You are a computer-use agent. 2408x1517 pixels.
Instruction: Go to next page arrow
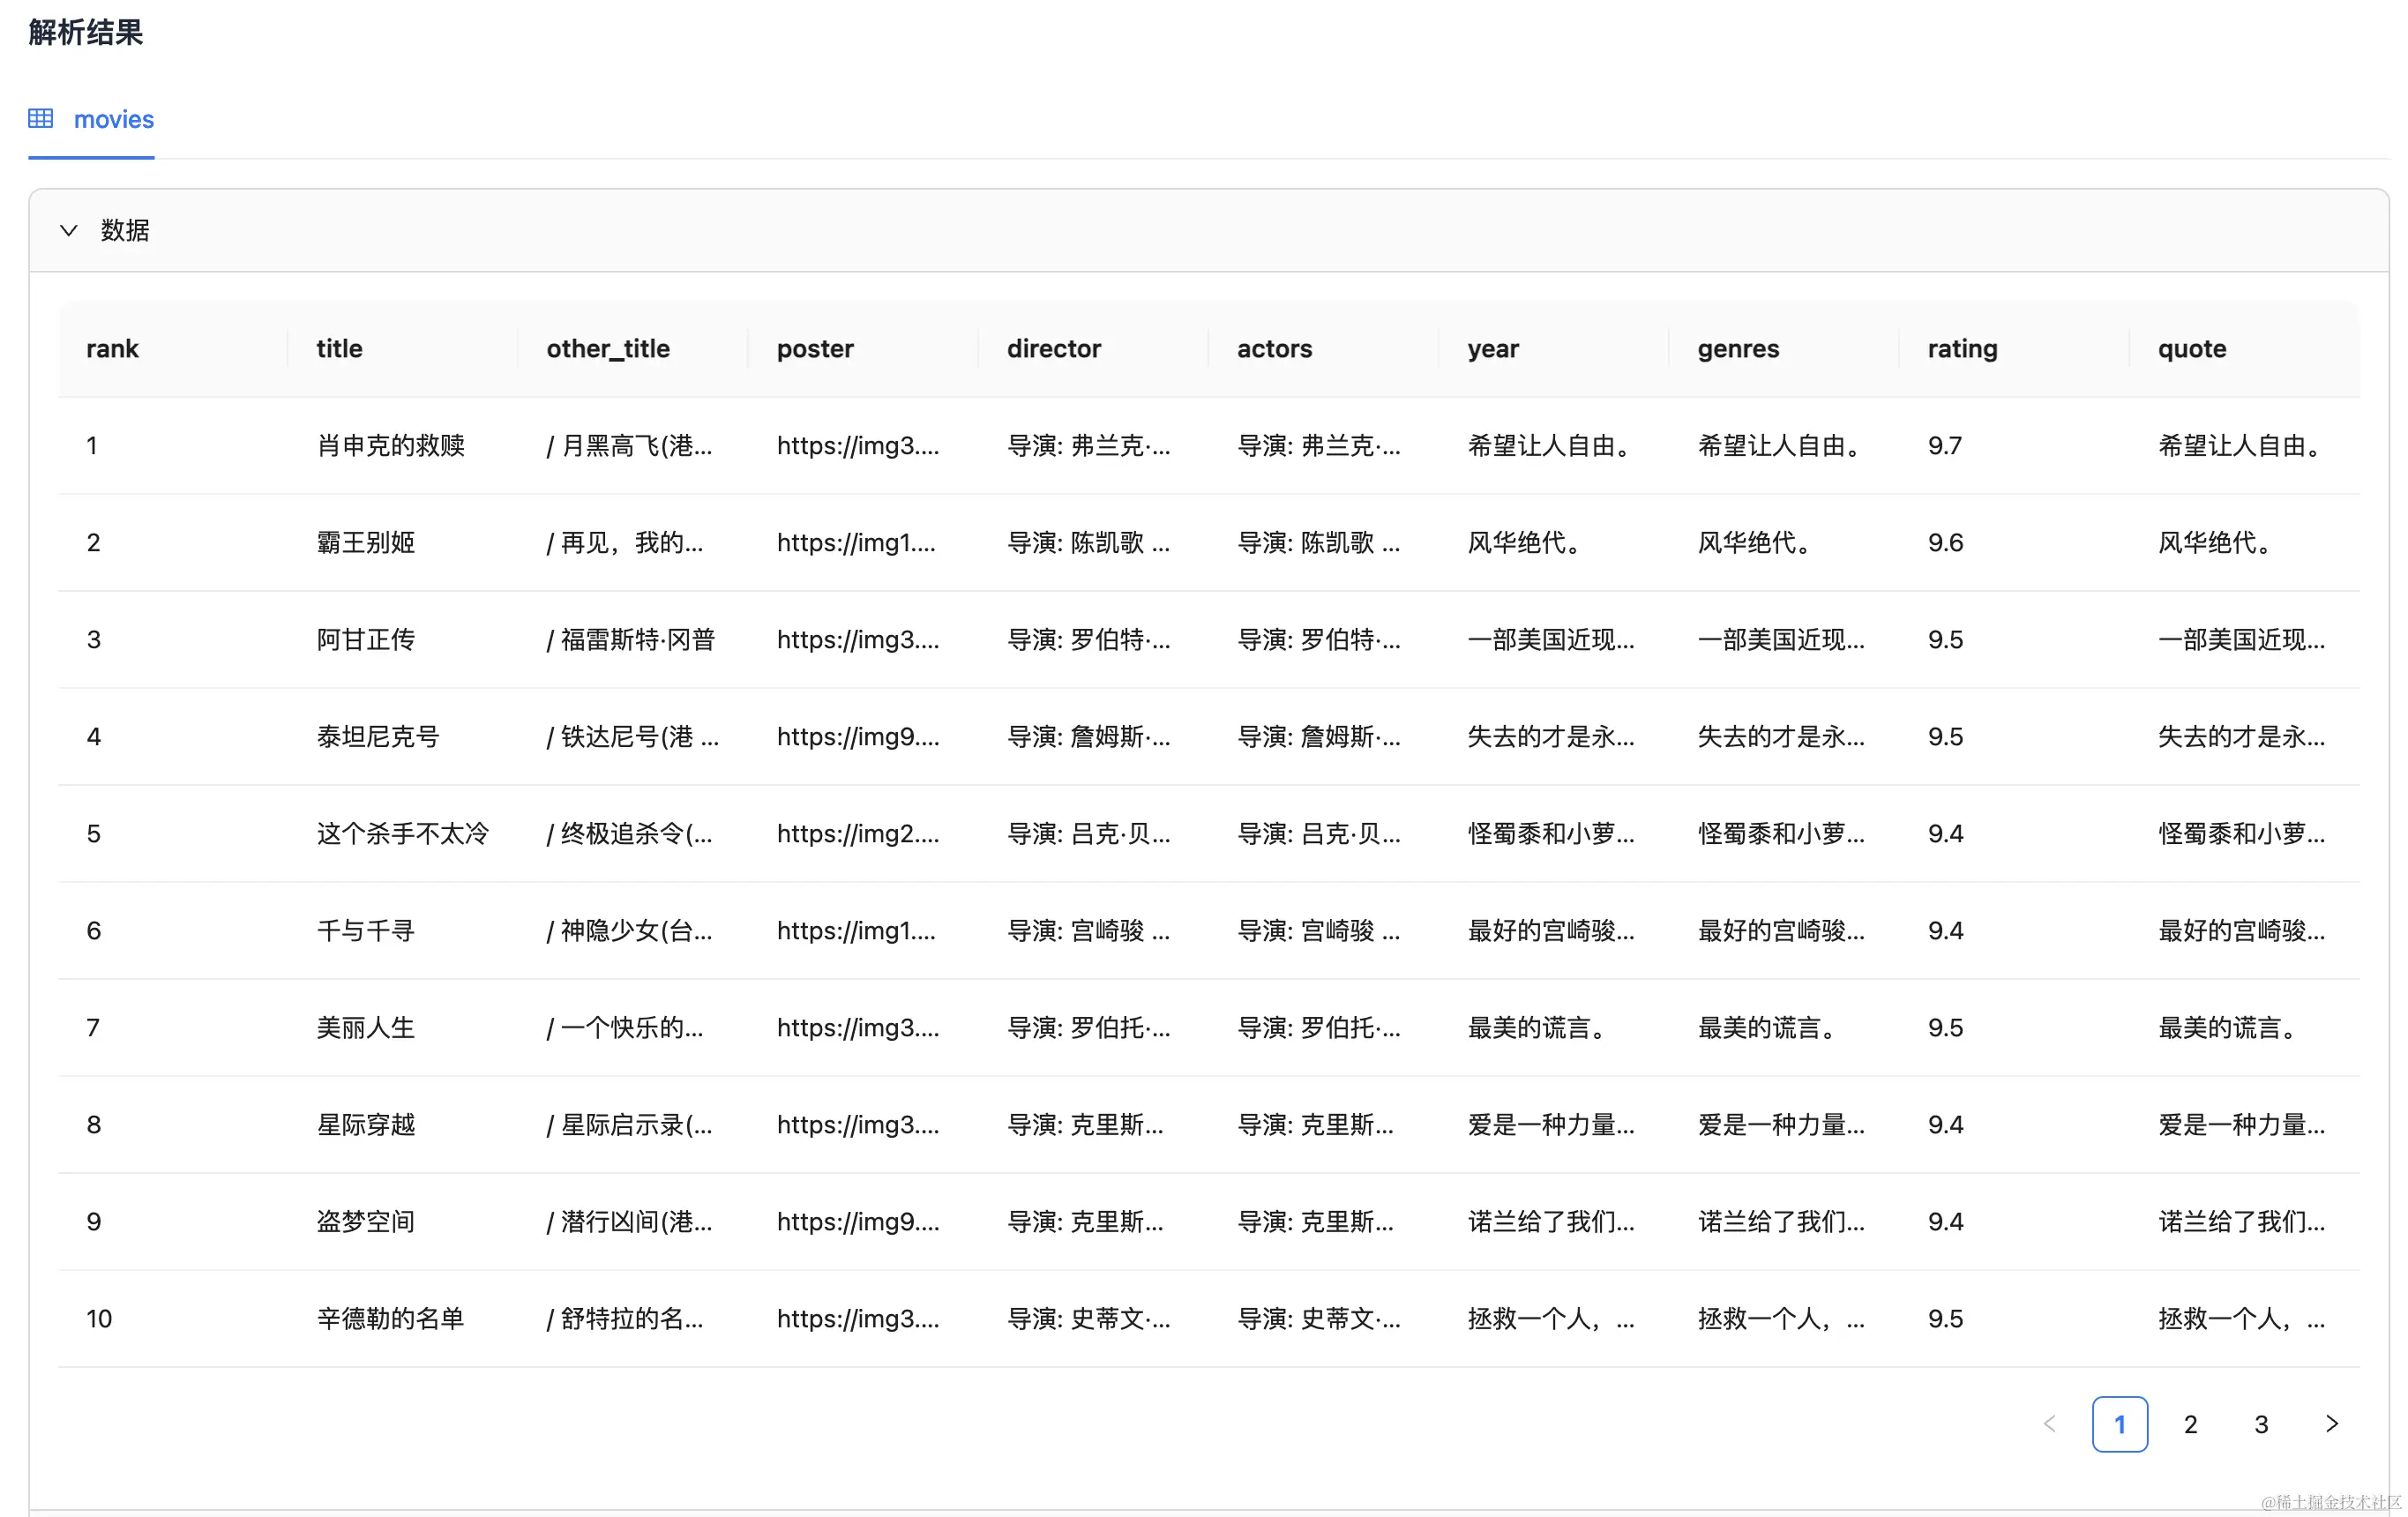[2331, 1424]
